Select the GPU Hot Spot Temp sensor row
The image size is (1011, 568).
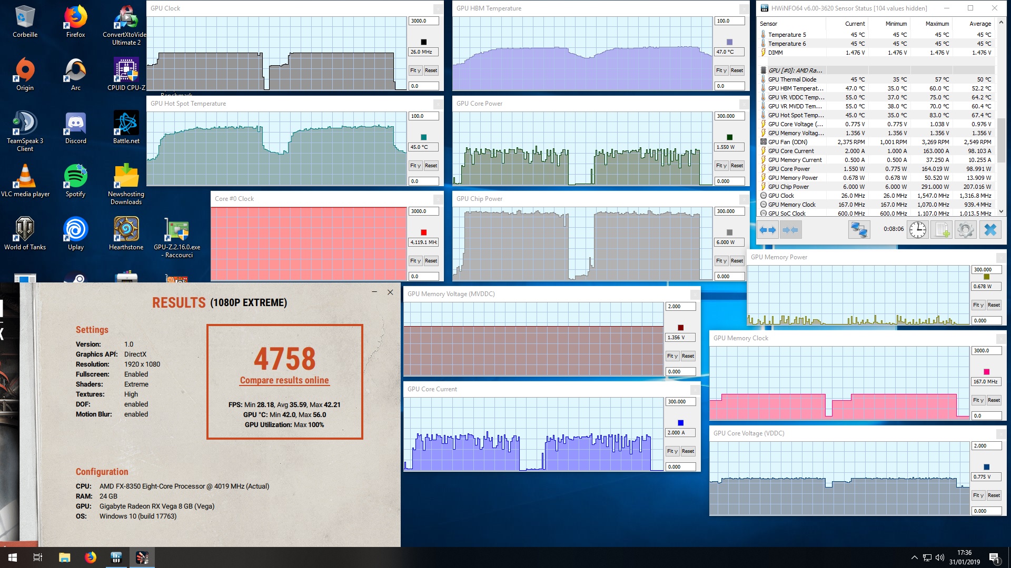coord(796,115)
